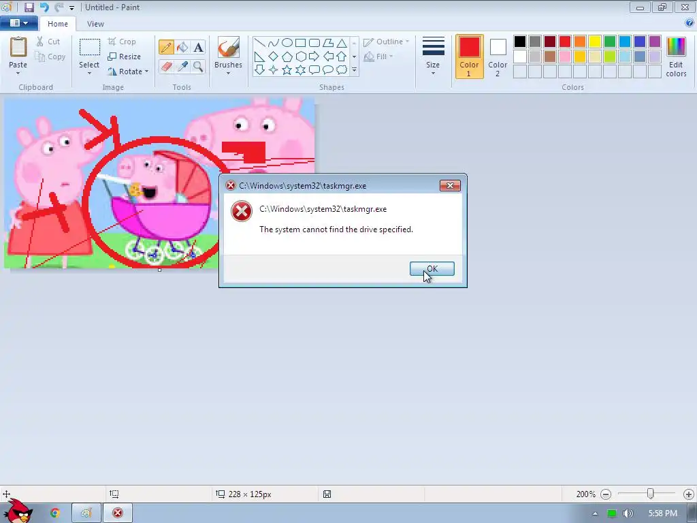697x523 pixels.
Task: Open the shape Fill dropdown
Action: 378,57
